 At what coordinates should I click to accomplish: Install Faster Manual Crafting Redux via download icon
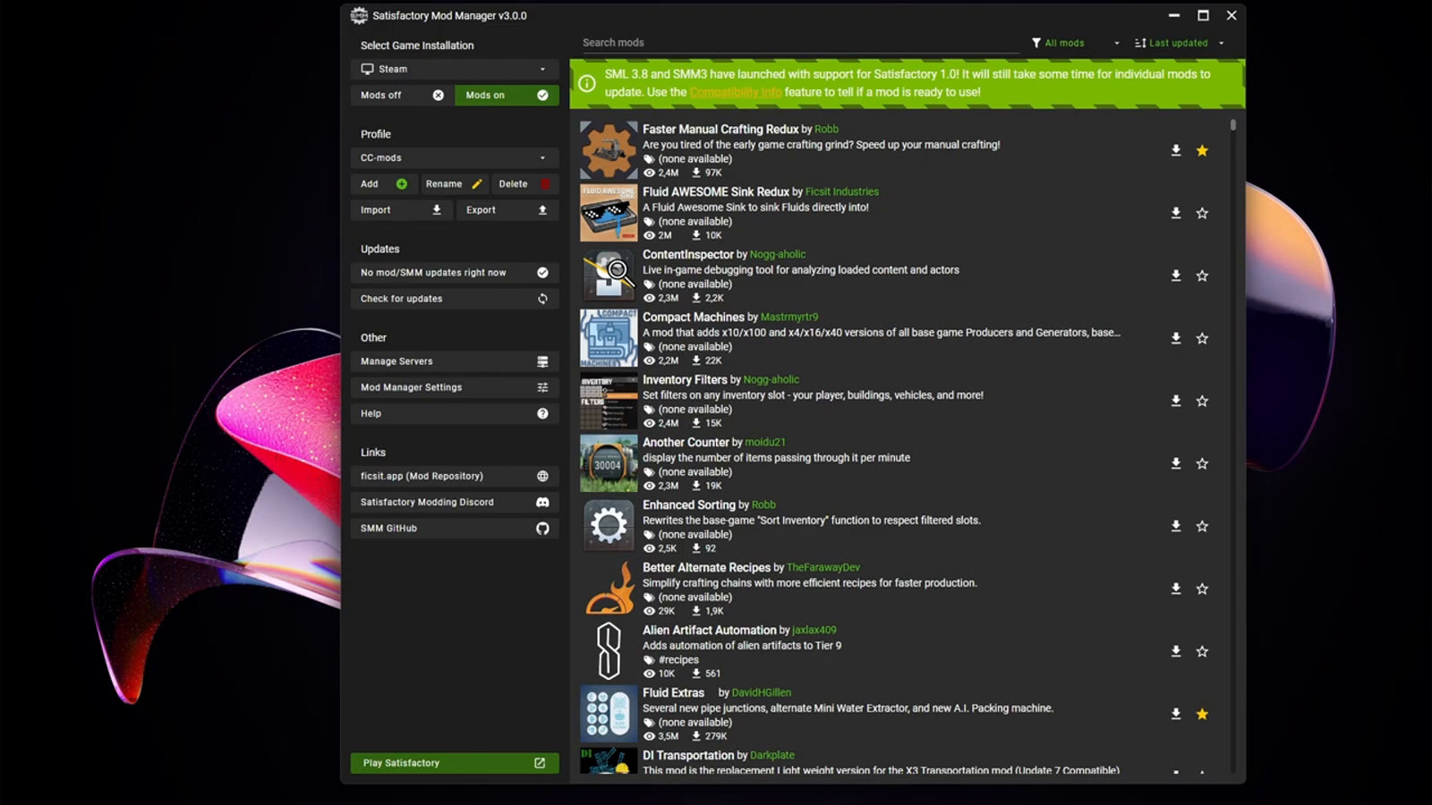[1176, 150]
